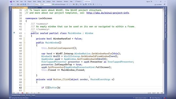176x99 pixels.
Task: Open the Package Manager Console tab
Action: (18, 95)
